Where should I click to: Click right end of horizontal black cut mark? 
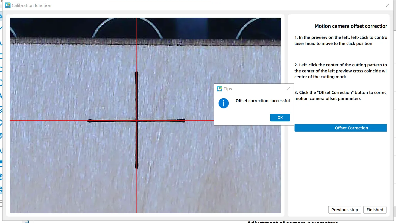[x=184, y=120]
